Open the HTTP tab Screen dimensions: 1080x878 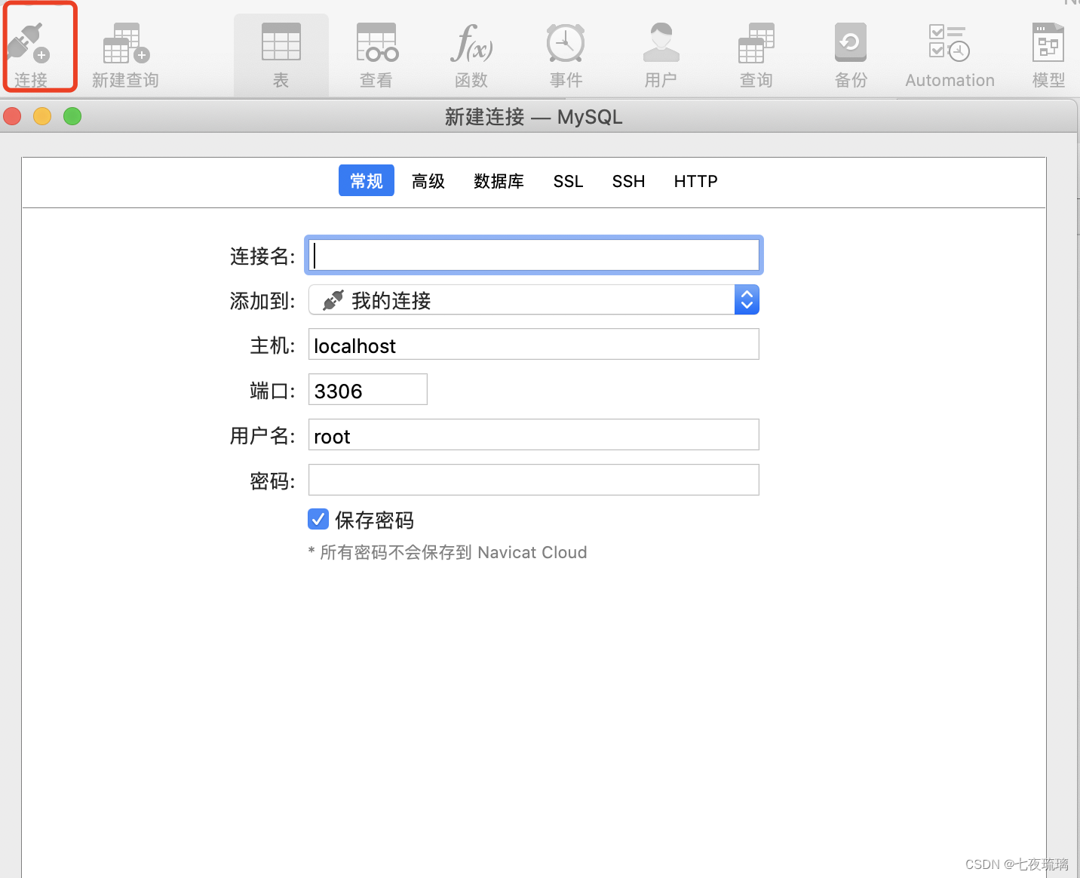click(695, 181)
